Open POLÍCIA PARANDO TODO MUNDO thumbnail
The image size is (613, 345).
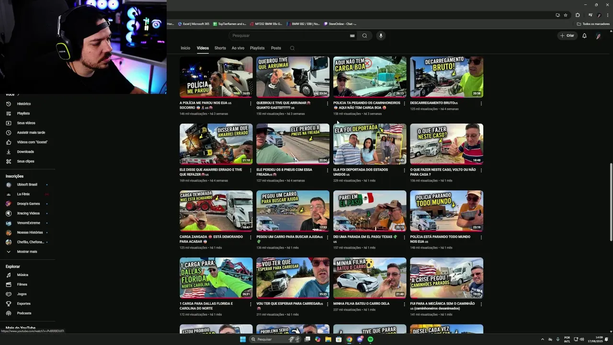click(x=446, y=211)
